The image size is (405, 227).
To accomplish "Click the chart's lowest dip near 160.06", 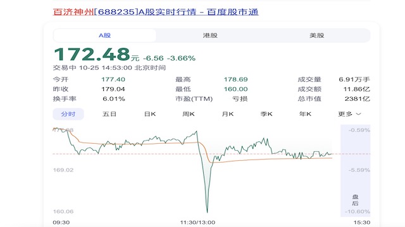I will click(207, 212).
